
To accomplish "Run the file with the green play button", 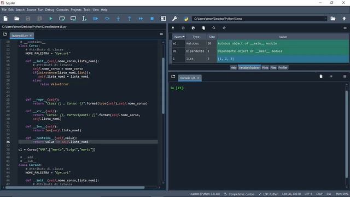I will 51,19.
